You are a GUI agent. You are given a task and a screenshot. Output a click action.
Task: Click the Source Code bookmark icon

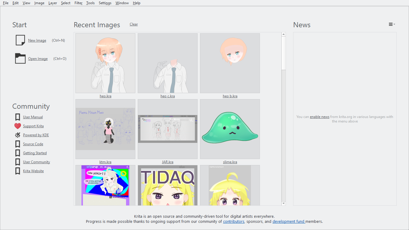[x=18, y=144]
